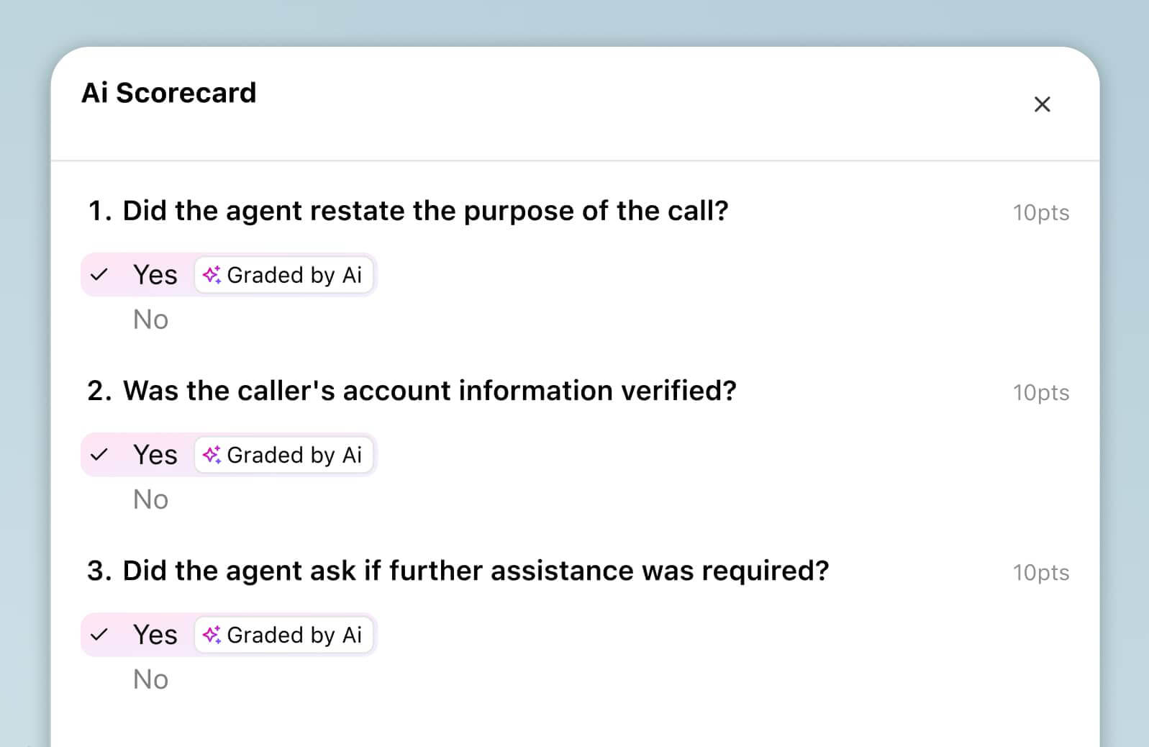Click the 10pts label on question 1
1149x747 pixels.
point(1041,212)
